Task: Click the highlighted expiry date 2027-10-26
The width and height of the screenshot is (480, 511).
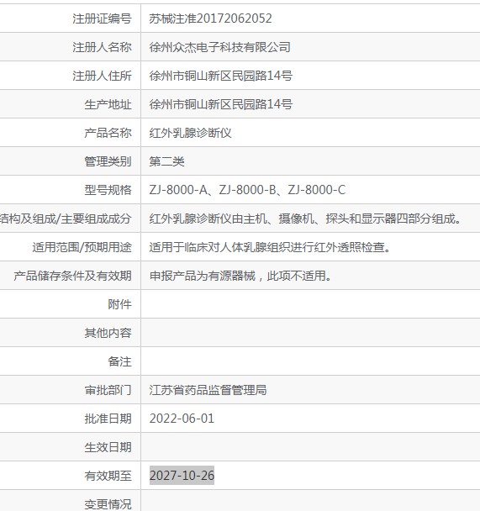Action: click(182, 476)
